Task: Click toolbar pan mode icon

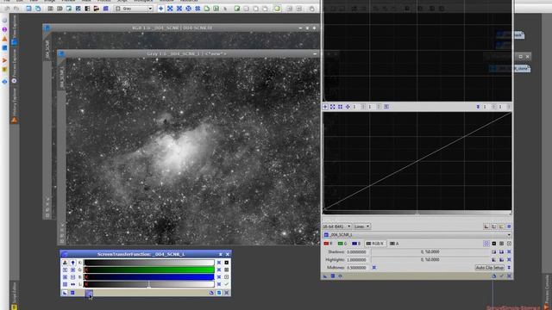Action: [188, 8]
